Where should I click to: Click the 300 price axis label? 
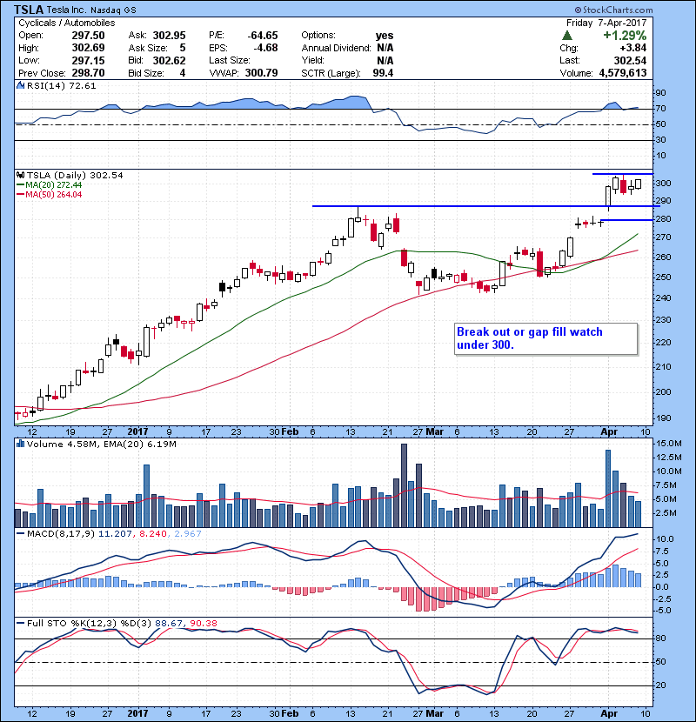tap(663, 184)
